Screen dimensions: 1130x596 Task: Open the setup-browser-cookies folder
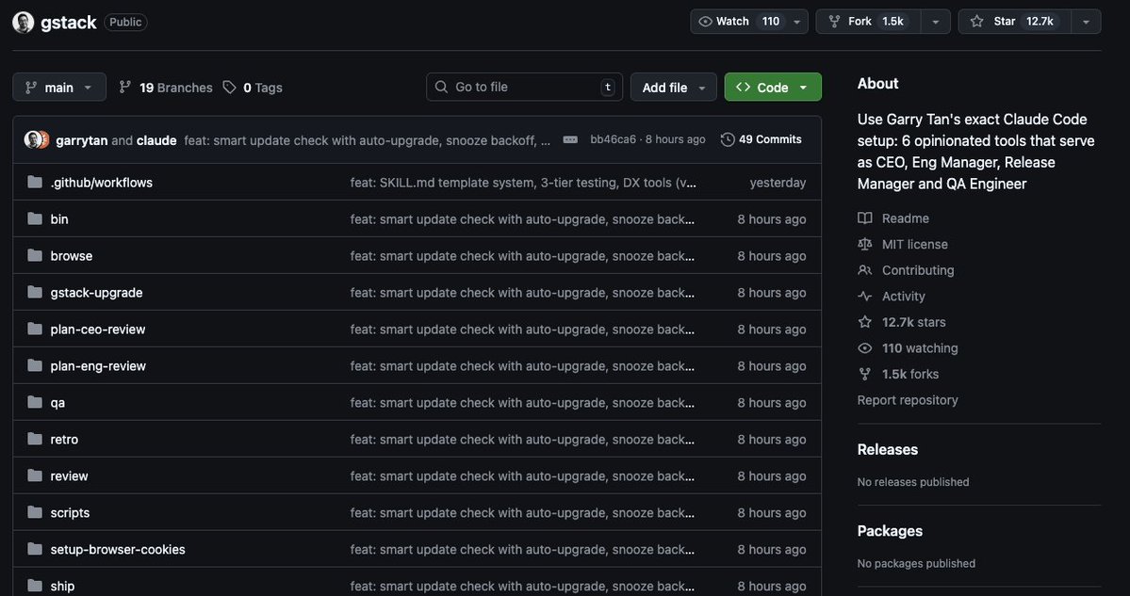[x=118, y=549]
